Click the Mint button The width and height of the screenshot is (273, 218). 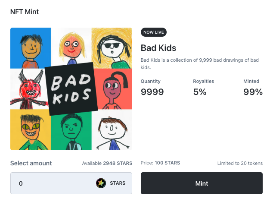coord(202,183)
